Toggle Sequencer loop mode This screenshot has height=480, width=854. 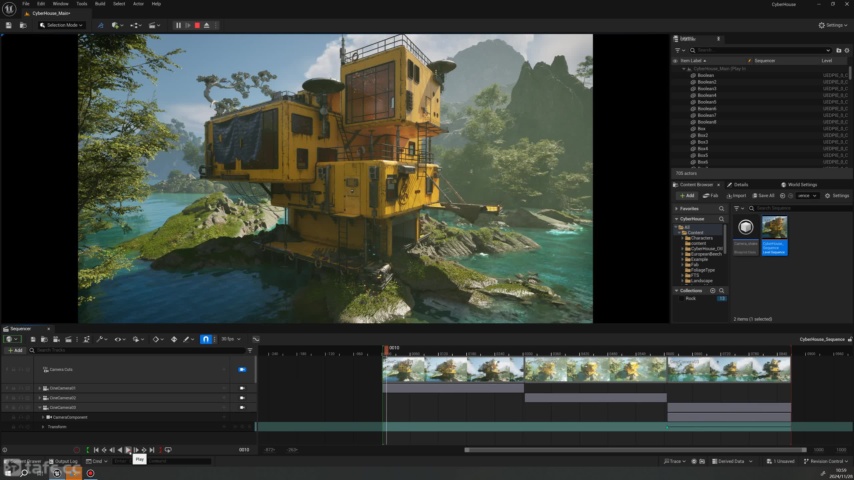[x=168, y=450]
